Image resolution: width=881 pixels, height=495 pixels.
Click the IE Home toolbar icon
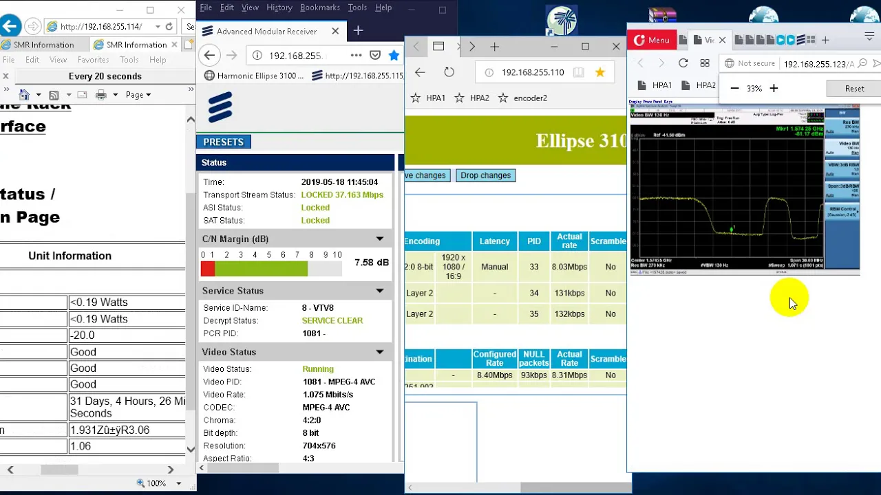[24, 95]
